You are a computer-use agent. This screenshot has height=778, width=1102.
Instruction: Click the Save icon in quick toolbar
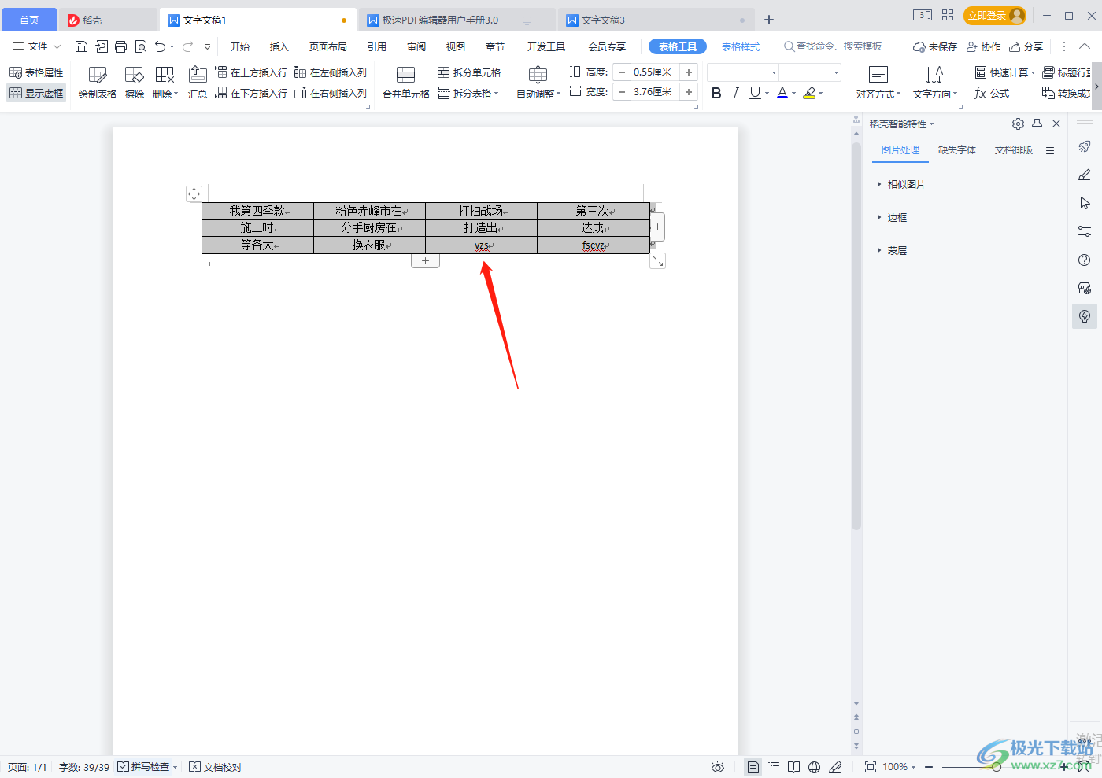pos(81,46)
